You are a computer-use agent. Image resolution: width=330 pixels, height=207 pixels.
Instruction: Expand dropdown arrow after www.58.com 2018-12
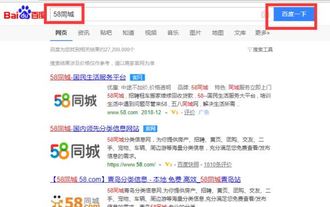pyautogui.click(x=166, y=113)
